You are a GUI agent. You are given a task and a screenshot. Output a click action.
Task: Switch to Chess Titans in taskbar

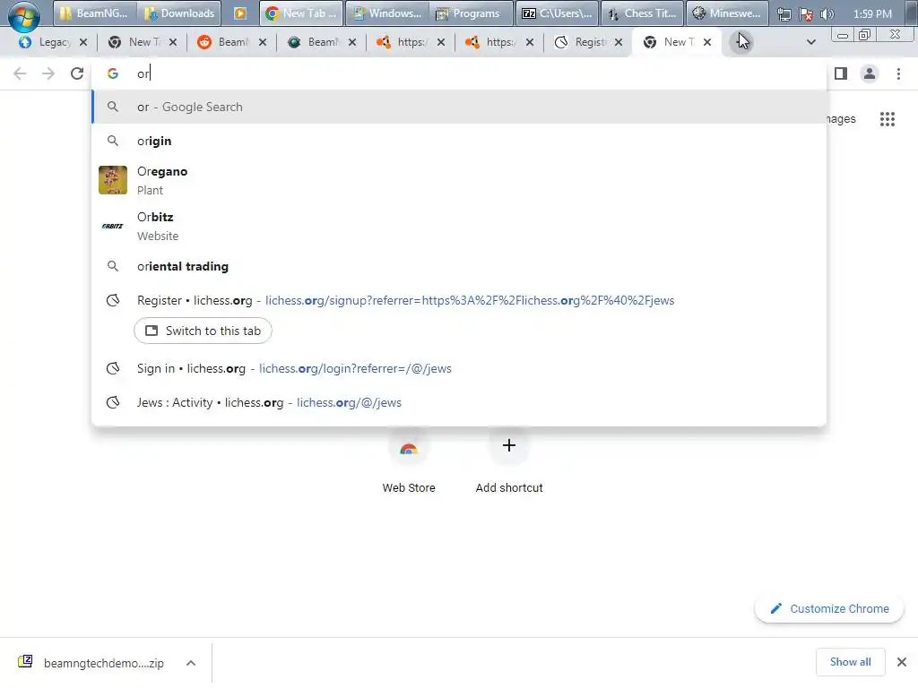(642, 13)
